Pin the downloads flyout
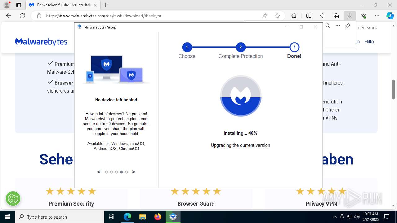 click(x=348, y=26)
